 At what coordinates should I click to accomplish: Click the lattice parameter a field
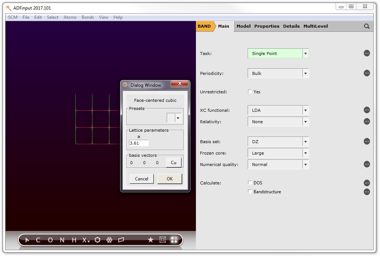(139, 143)
